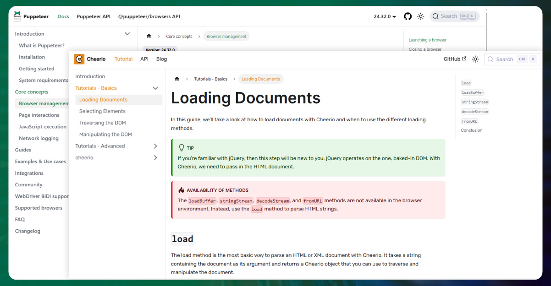Open Selecting Elements tutorial

(x=102, y=111)
